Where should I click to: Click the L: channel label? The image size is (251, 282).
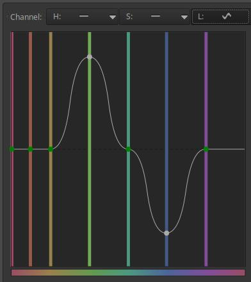pyautogui.click(x=200, y=17)
